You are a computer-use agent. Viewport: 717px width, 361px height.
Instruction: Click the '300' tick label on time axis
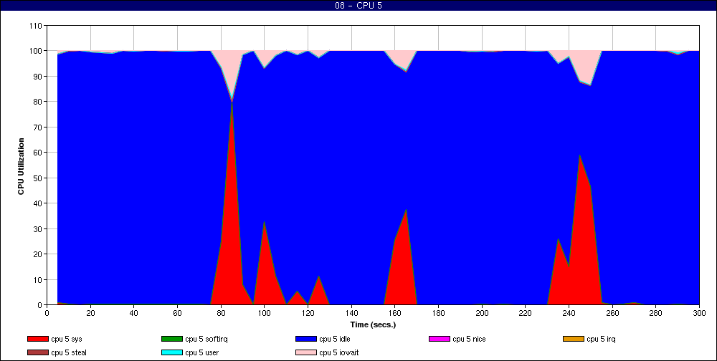699,313
